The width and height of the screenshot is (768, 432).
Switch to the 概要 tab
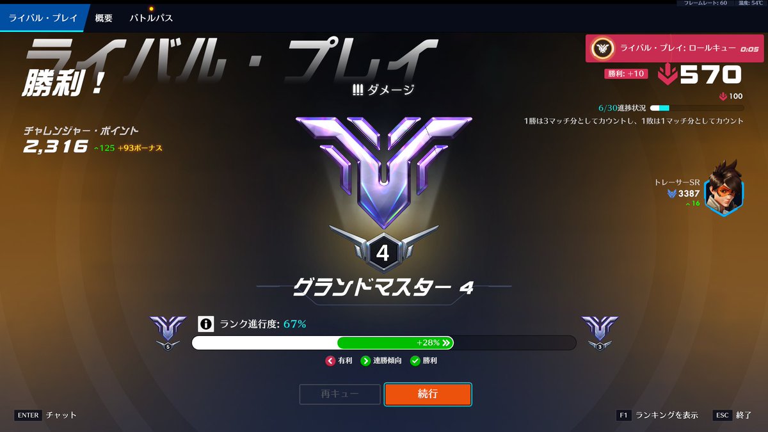click(x=104, y=18)
